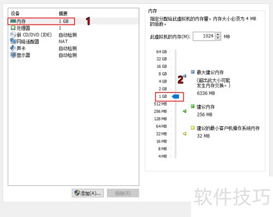
Task: Click the 4 MB scale label
Action: [x=163, y=156]
